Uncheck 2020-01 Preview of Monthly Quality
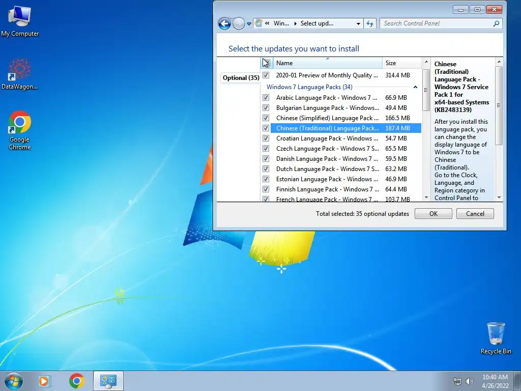 tap(266, 75)
